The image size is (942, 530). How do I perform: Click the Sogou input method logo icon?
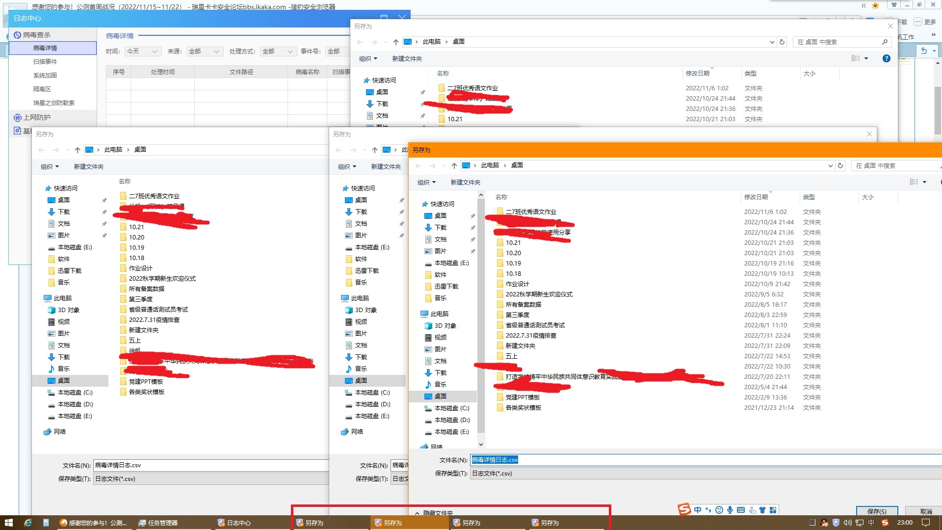pos(684,509)
